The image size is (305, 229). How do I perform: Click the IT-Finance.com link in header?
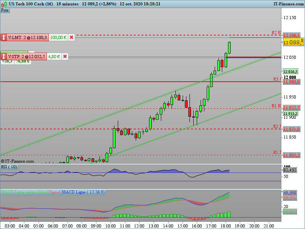click(288, 4)
